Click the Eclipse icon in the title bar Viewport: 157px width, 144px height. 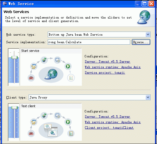[x=5, y=3]
